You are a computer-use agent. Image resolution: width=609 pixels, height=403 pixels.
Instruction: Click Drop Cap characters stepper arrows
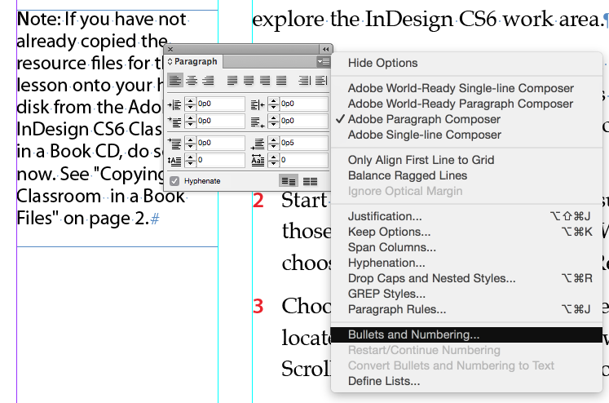click(273, 160)
